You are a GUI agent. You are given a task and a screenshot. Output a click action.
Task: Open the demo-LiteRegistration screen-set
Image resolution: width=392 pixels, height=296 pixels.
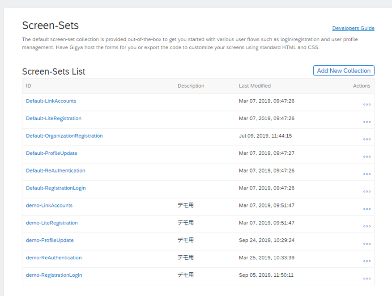[x=52, y=223]
